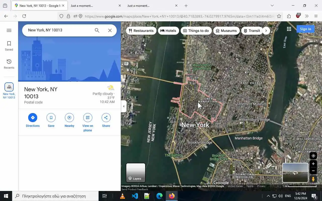The image size is (322, 201).
Task: Zoom out the map with the minus button
Action: [313, 171]
